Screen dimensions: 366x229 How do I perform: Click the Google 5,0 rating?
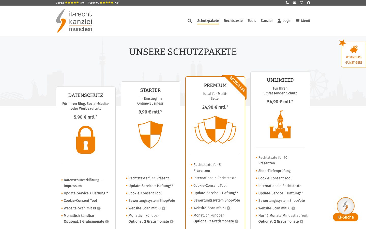[x=70, y=3]
